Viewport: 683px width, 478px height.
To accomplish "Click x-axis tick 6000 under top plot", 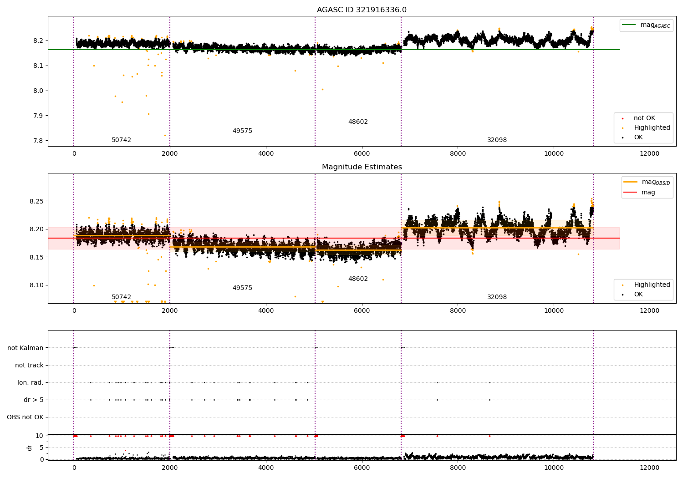I will click(x=362, y=154).
